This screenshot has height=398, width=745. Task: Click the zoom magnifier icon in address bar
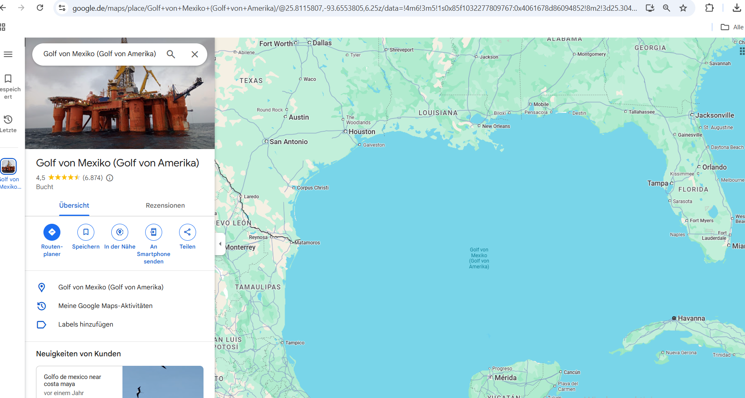click(x=666, y=8)
